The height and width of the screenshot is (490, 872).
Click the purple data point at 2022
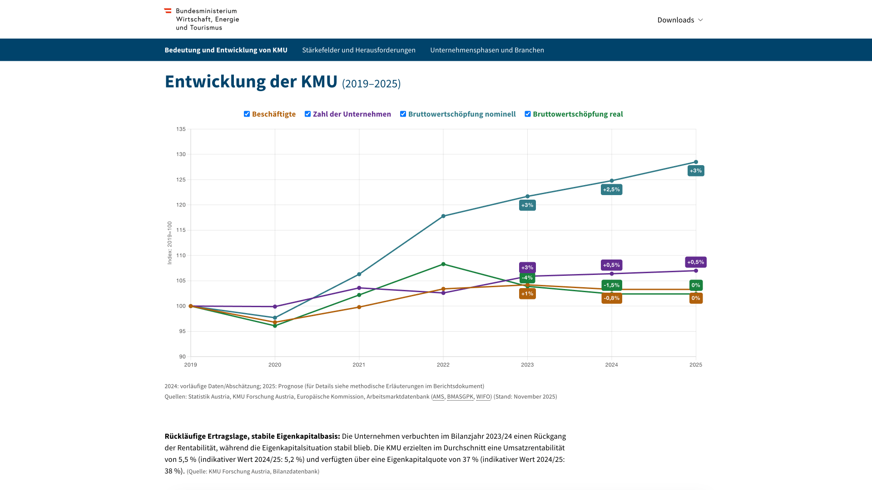pos(443,293)
